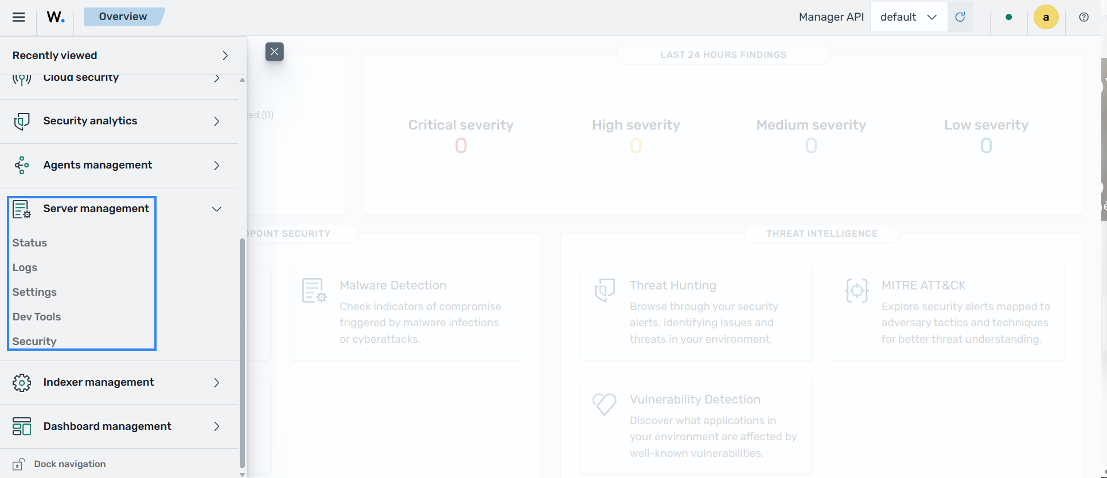Screen dimensions: 1107x478
Task: Check the green API status indicator
Action: [x=1008, y=17]
